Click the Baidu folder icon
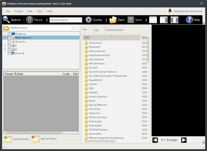 [86, 101]
